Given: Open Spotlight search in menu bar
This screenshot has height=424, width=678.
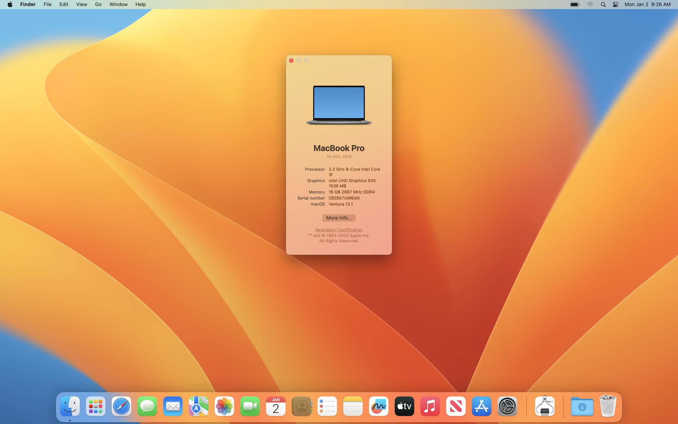Looking at the screenshot, I should [x=603, y=4].
